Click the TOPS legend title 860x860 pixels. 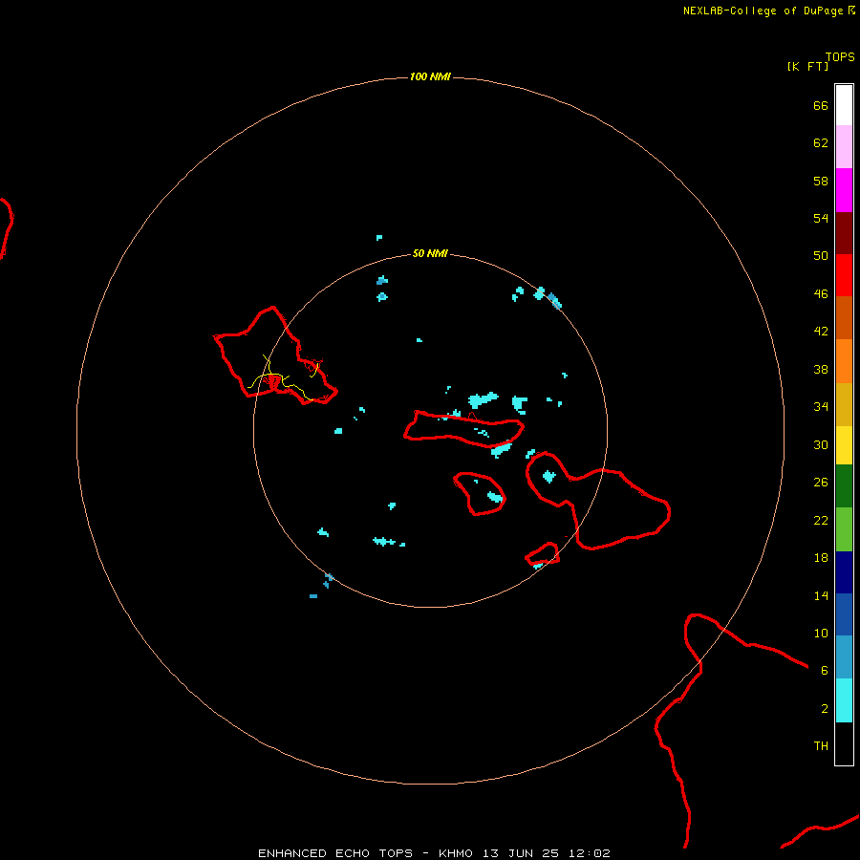(840, 56)
